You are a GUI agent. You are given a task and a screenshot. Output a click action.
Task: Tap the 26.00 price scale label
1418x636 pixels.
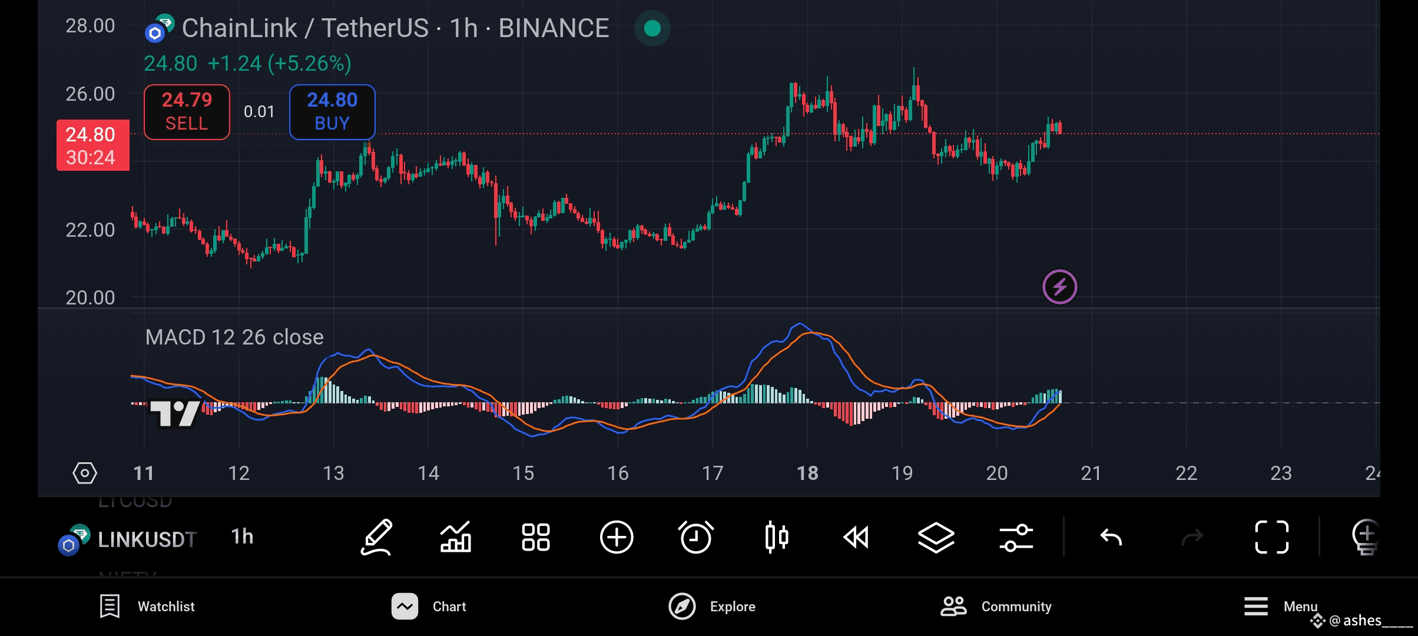click(x=90, y=94)
